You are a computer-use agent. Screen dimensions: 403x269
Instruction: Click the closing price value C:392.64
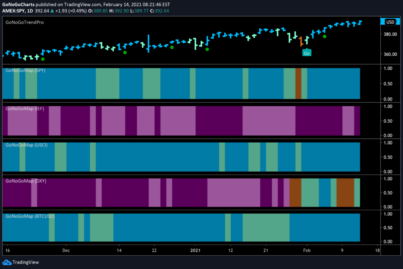(159, 11)
